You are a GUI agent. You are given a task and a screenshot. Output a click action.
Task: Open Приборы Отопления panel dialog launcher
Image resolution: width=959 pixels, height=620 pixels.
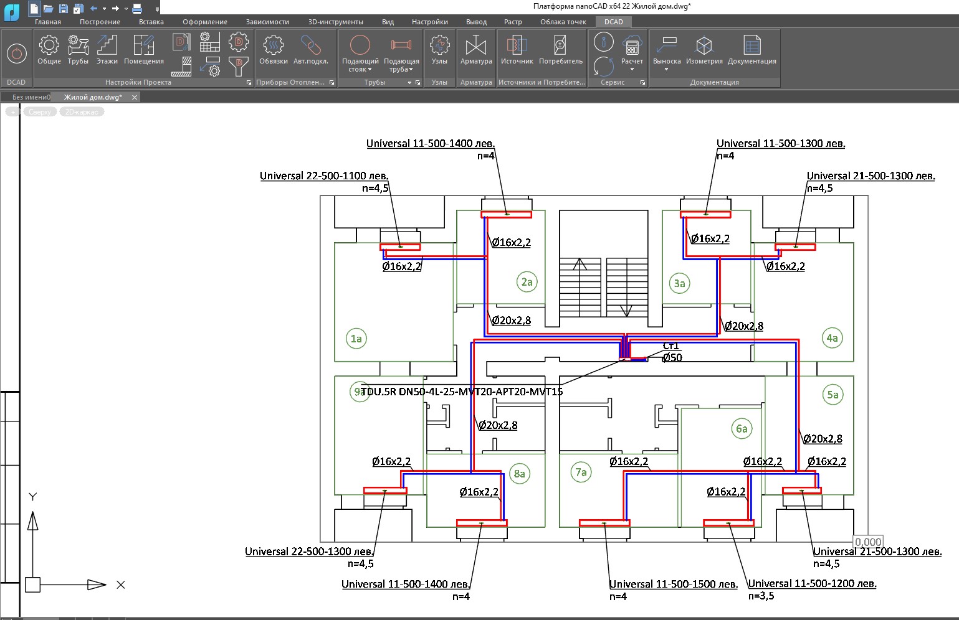pos(332,82)
